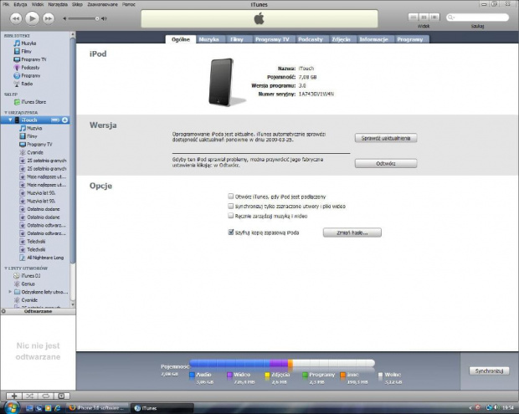Click the show desktop quick launch icon
Image resolution: width=519 pixels, height=414 pixels.
(29, 408)
